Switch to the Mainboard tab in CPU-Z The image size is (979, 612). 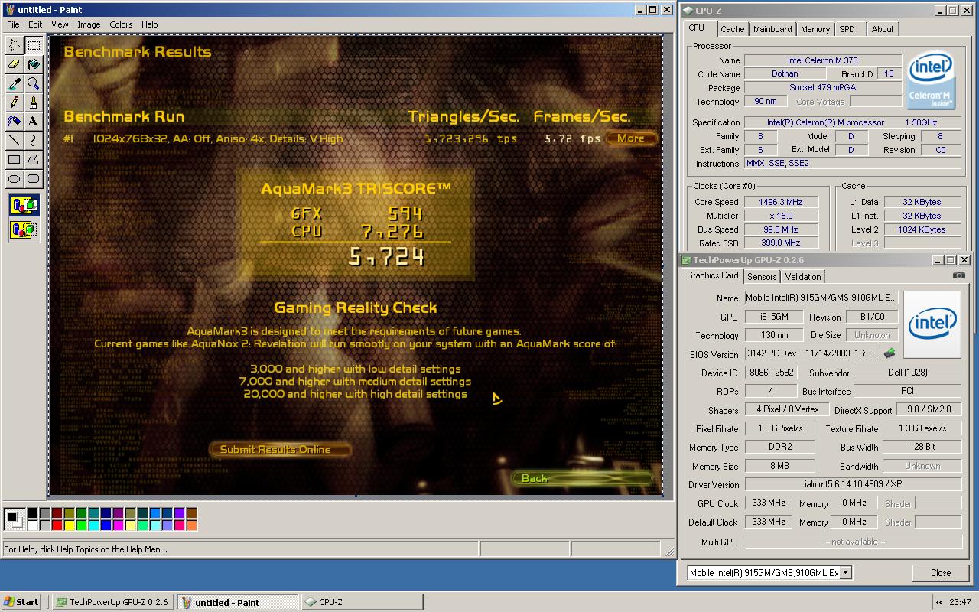click(772, 29)
